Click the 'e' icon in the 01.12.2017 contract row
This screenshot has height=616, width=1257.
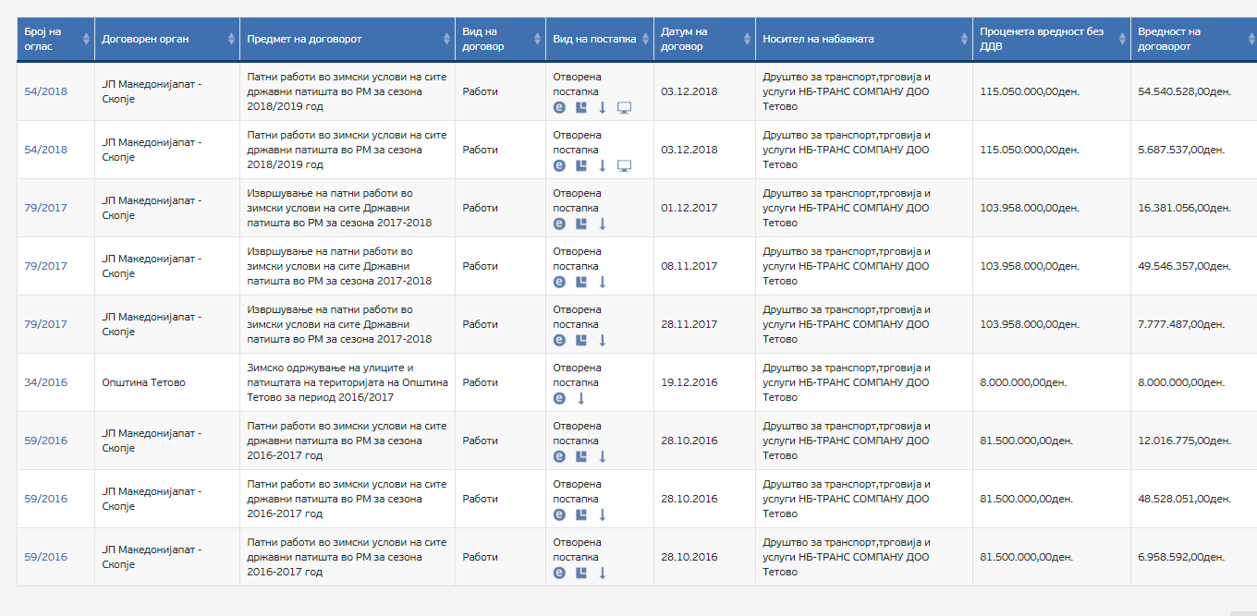point(559,223)
